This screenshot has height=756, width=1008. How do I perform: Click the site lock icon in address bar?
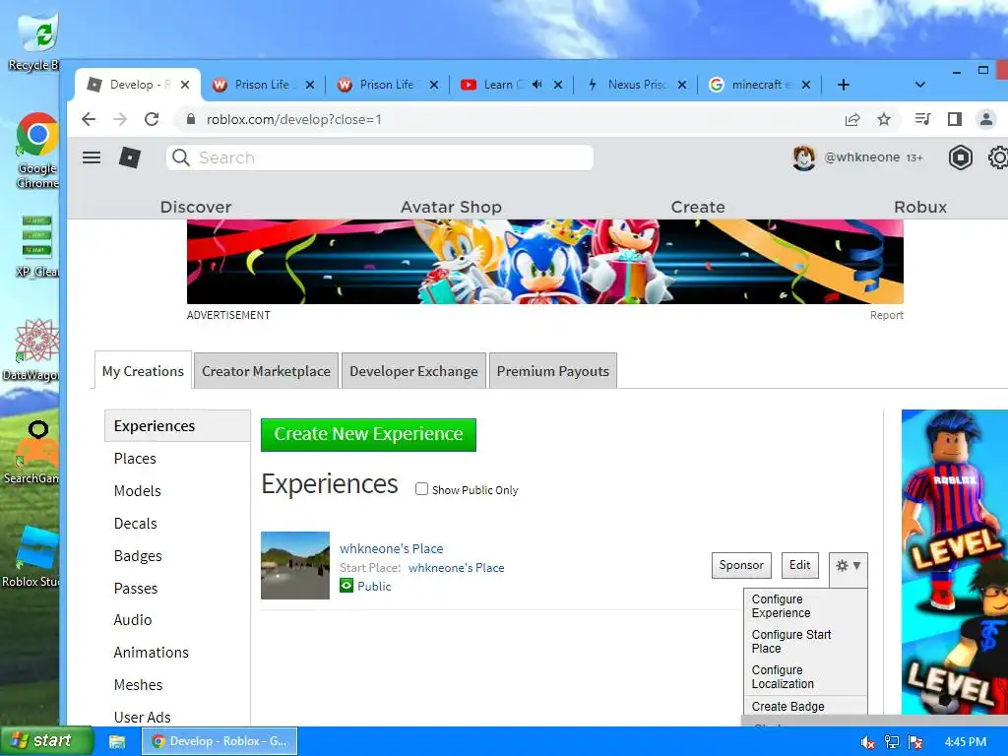[x=190, y=119]
